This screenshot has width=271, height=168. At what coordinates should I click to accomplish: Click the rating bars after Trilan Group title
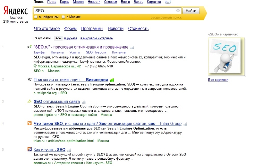click(x=185, y=124)
